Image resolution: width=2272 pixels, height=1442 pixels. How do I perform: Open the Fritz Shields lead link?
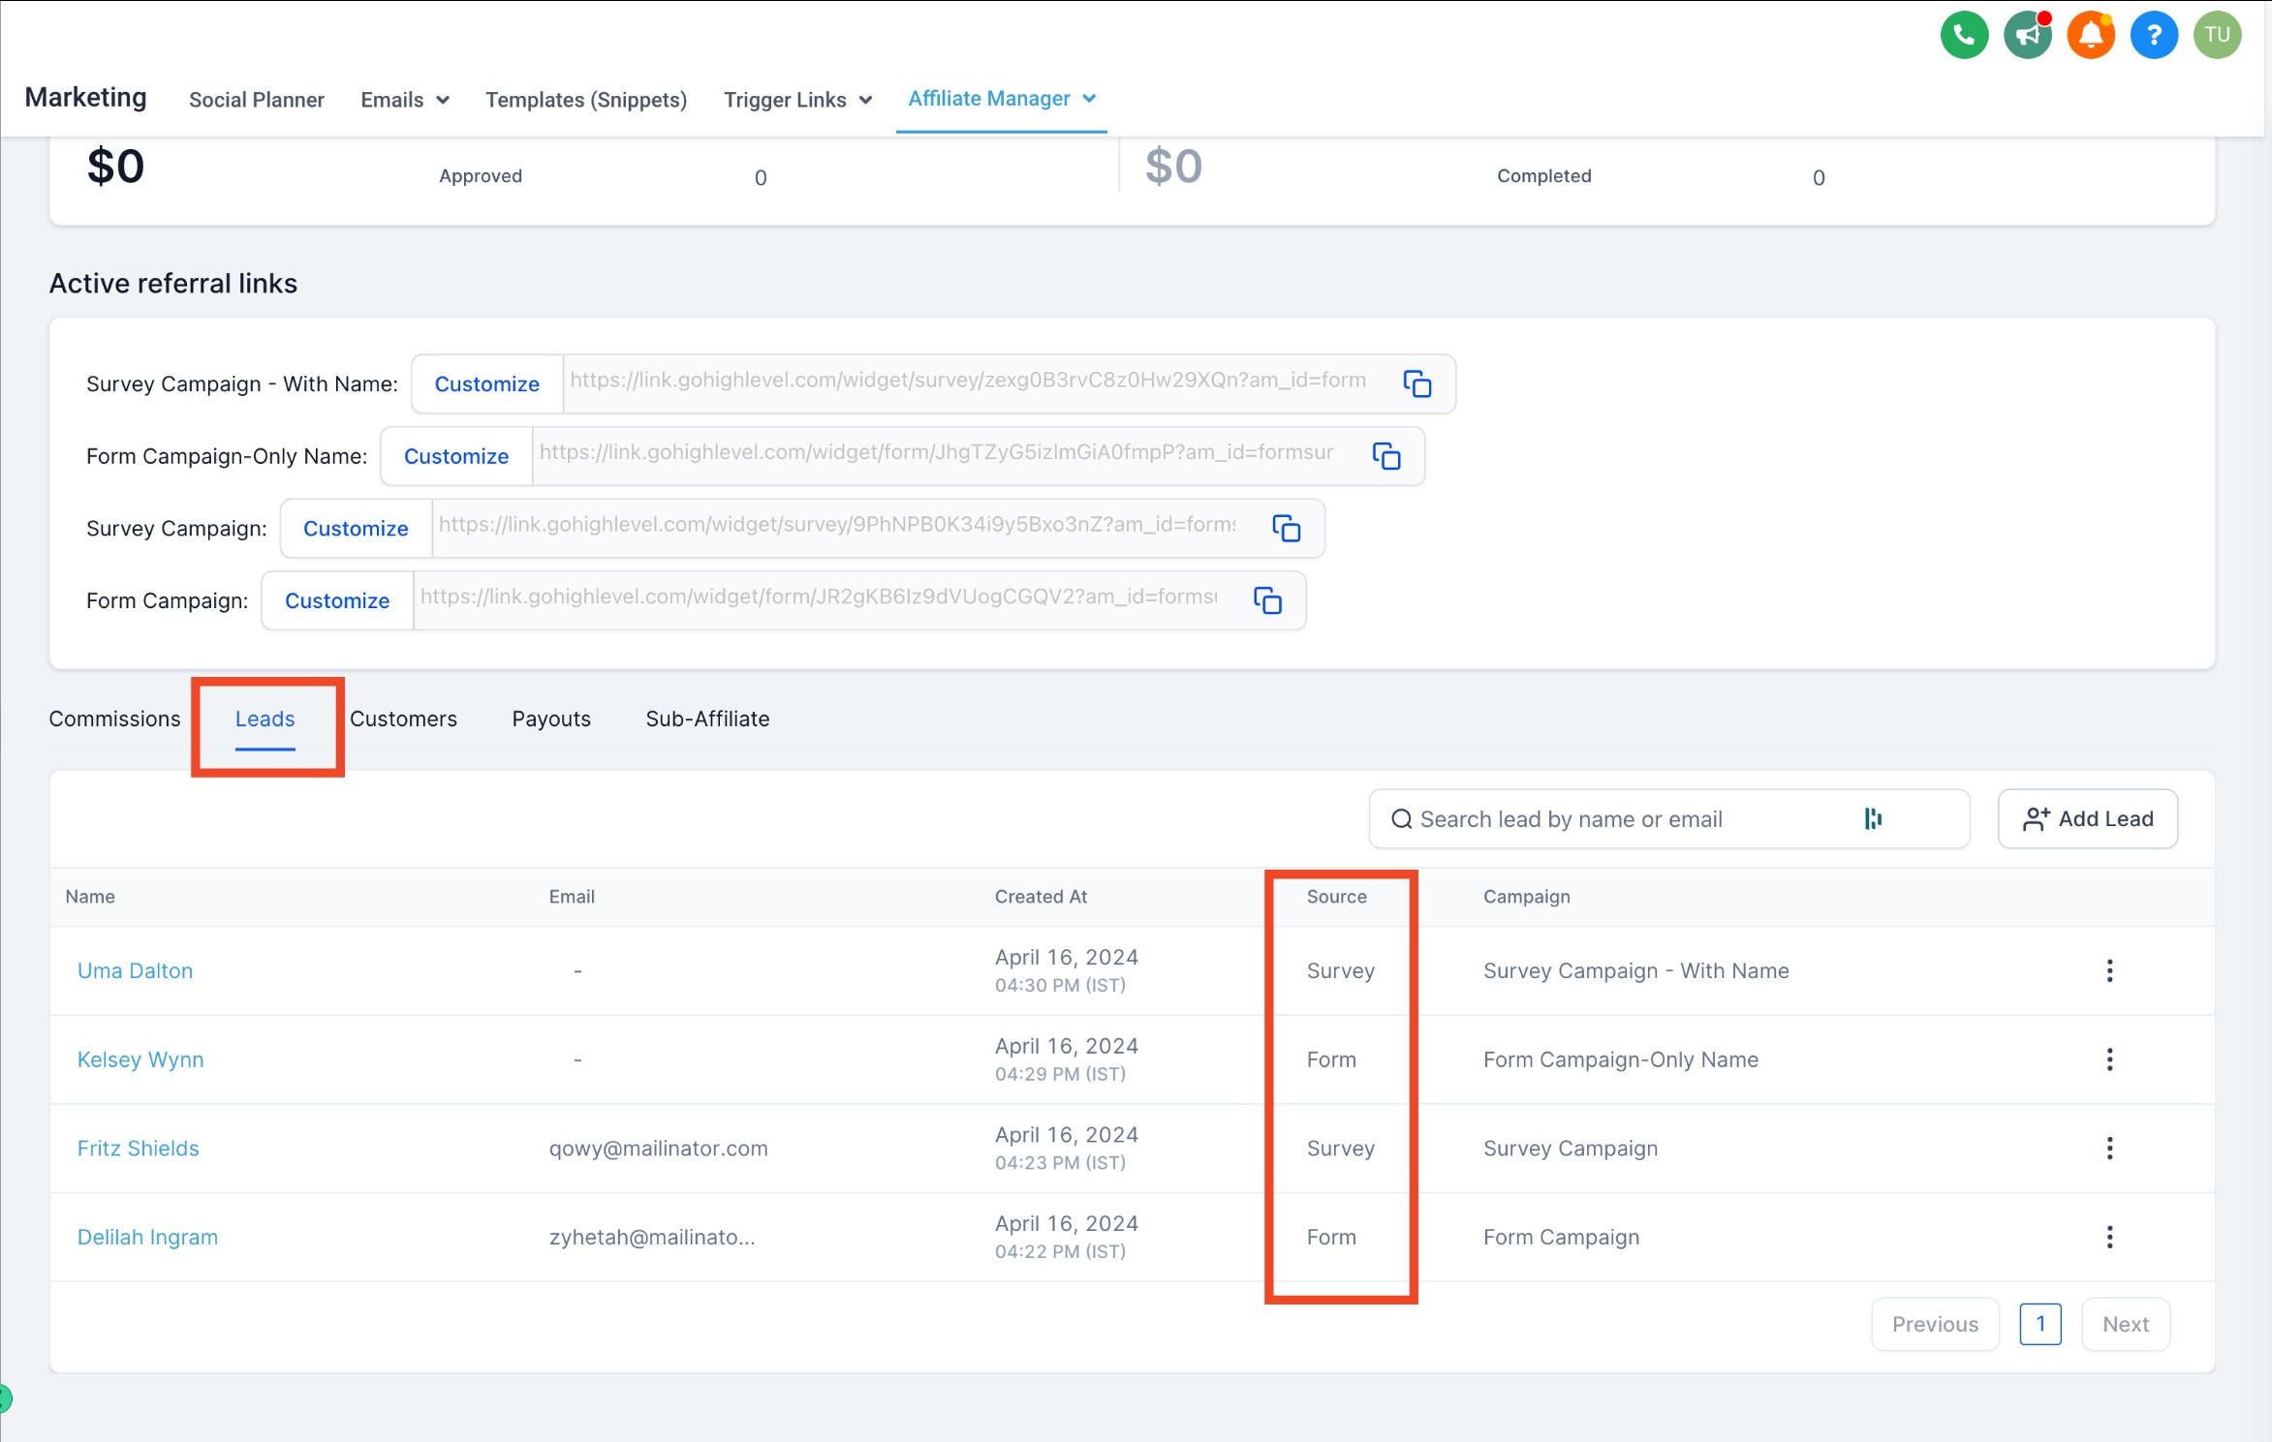pyautogui.click(x=138, y=1148)
